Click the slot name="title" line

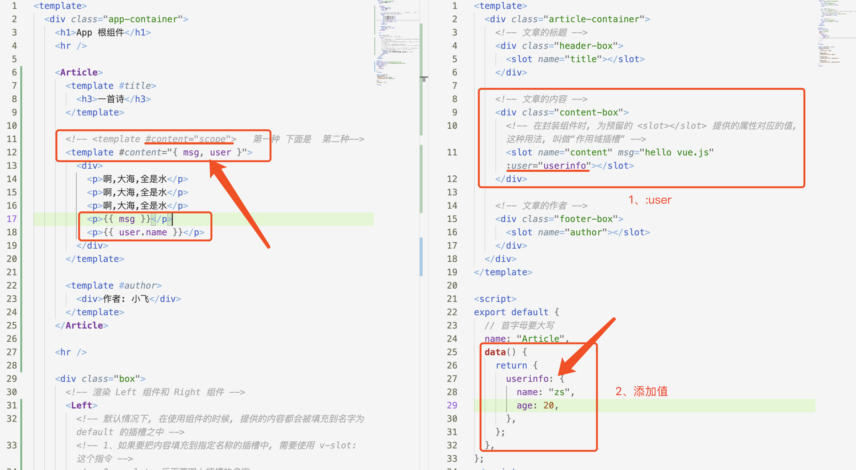575,59
